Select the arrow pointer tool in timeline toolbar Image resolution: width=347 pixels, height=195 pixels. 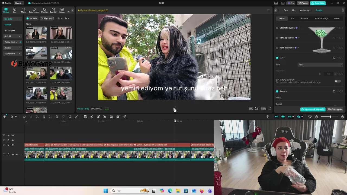(12, 117)
